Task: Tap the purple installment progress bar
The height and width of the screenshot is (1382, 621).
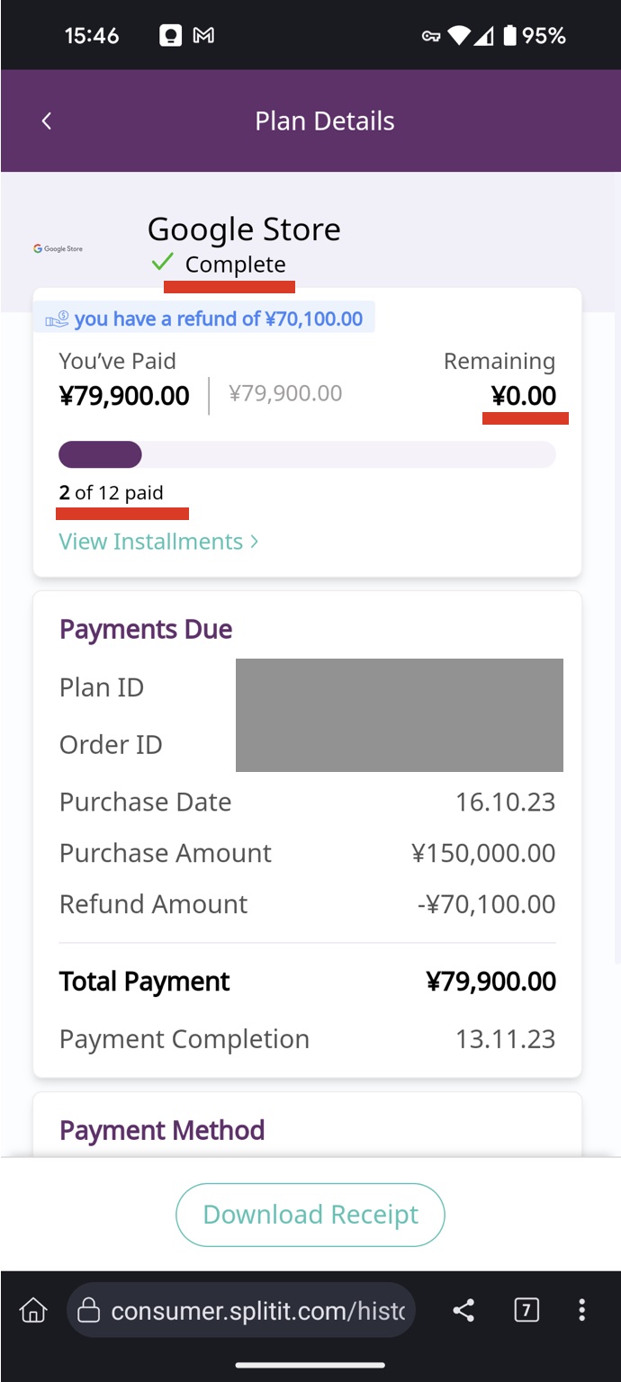Action: pyautogui.click(x=100, y=455)
